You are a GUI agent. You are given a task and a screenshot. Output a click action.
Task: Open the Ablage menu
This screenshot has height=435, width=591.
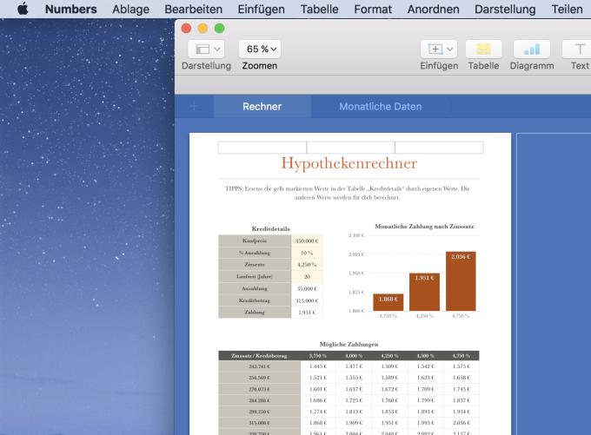pos(130,9)
